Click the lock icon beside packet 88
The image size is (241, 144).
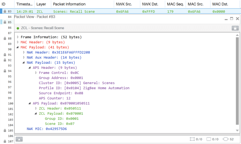(4, 39)
